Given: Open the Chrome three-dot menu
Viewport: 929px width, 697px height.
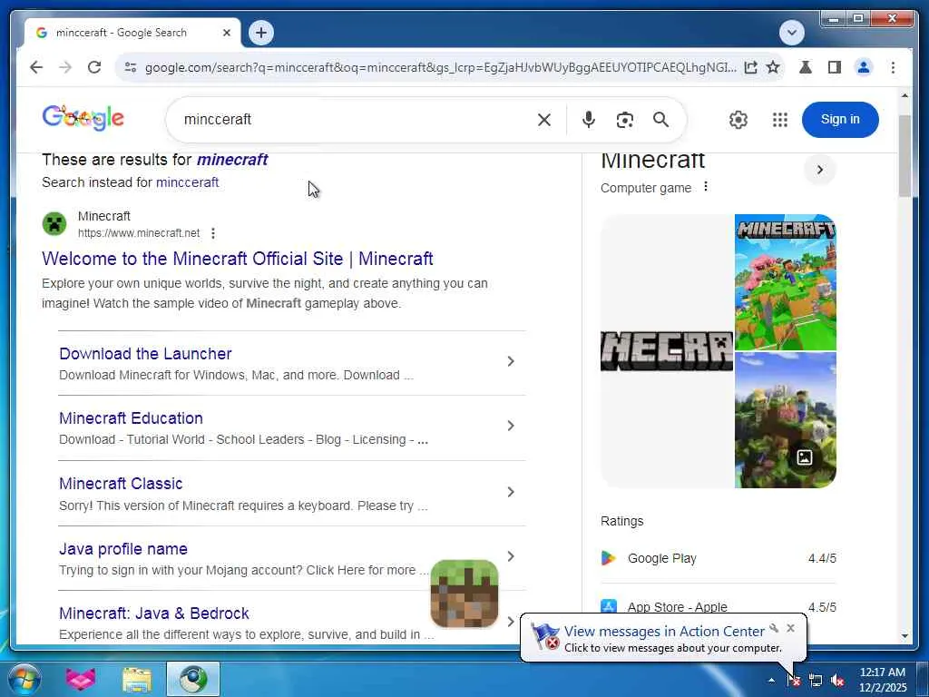Looking at the screenshot, I should pos(893,67).
